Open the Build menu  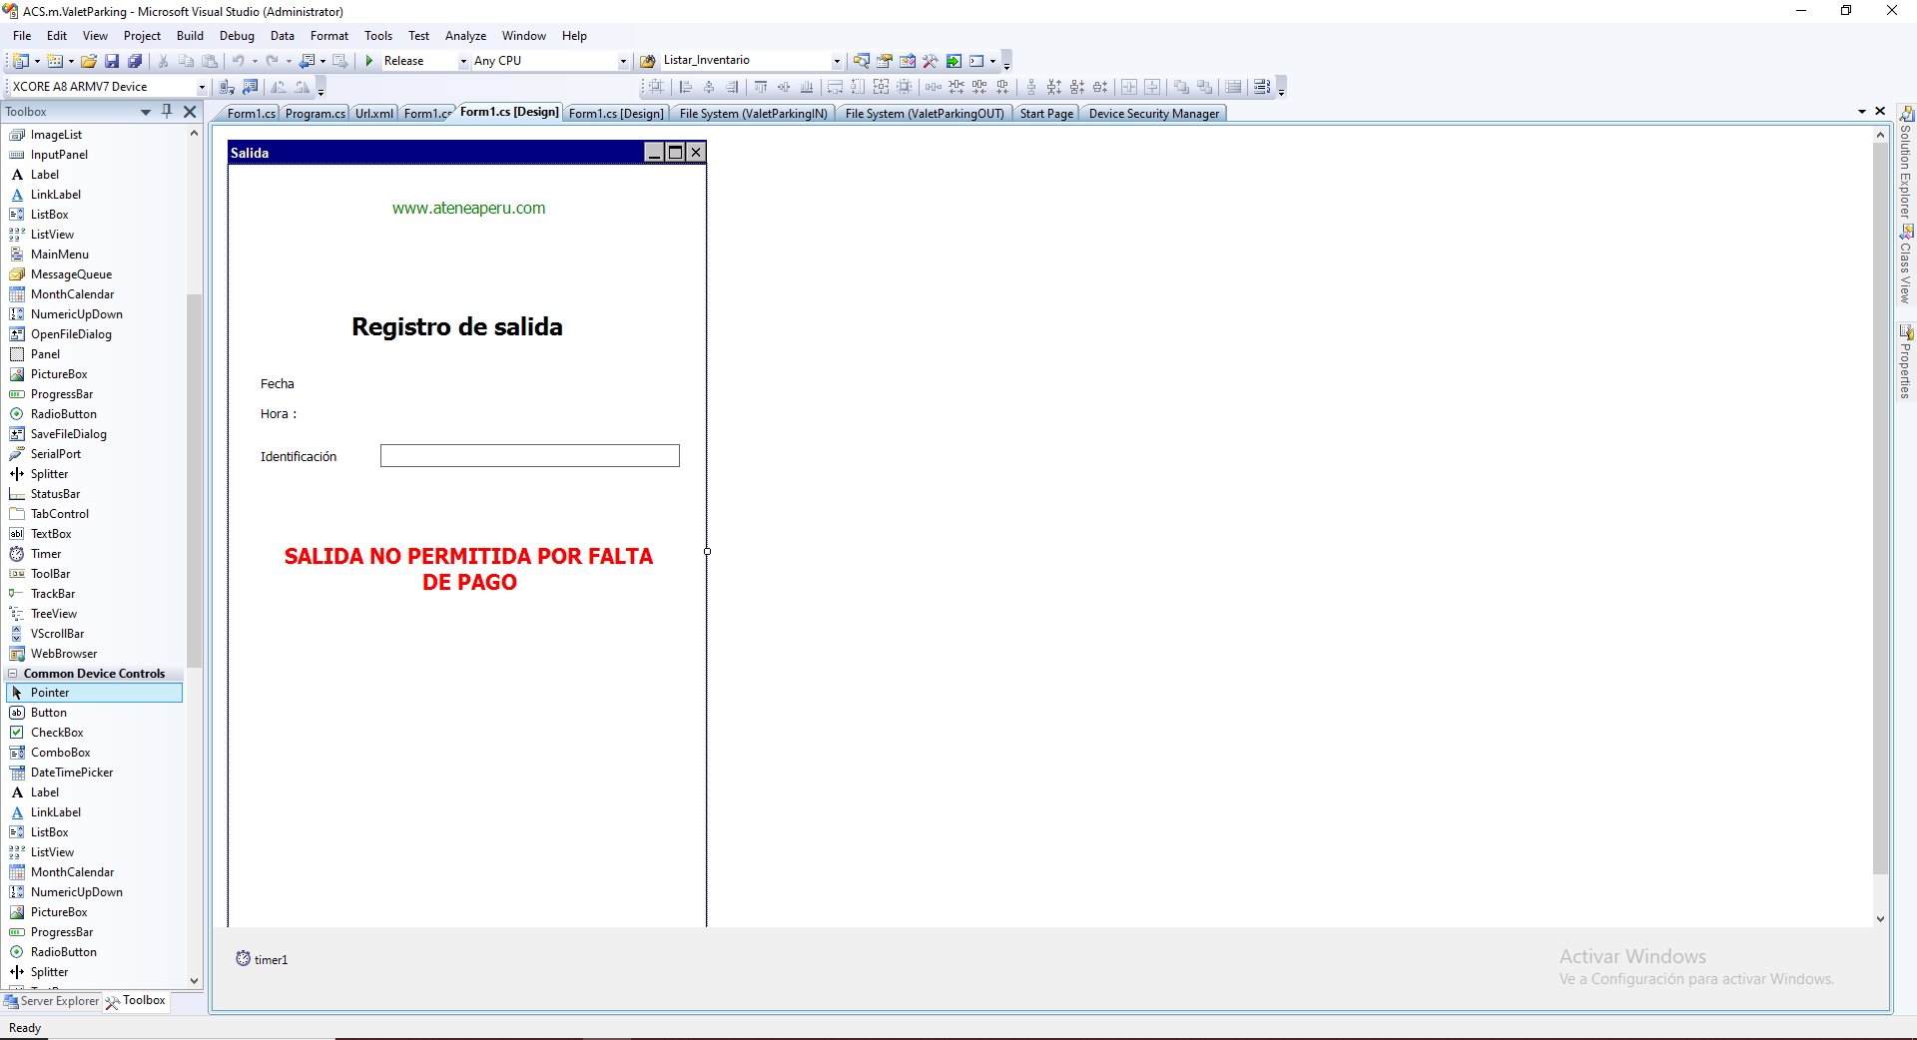point(190,36)
